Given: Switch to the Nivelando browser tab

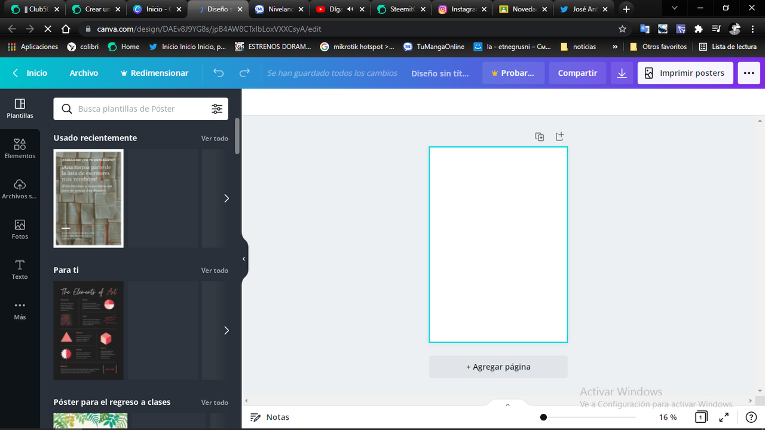Looking at the screenshot, I should coord(279,9).
